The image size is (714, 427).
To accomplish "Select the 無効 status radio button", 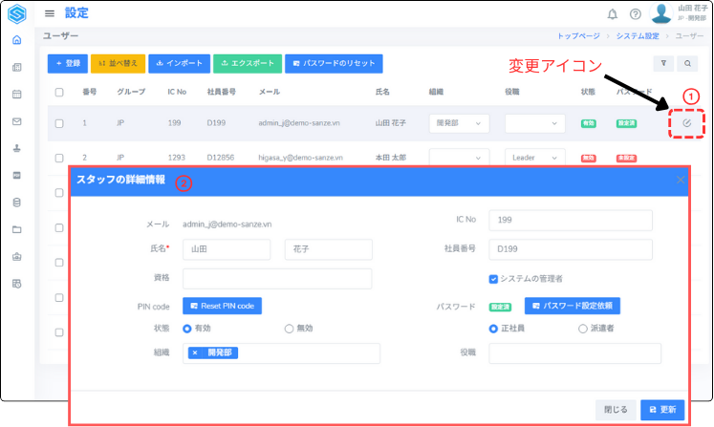I will 289,328.
